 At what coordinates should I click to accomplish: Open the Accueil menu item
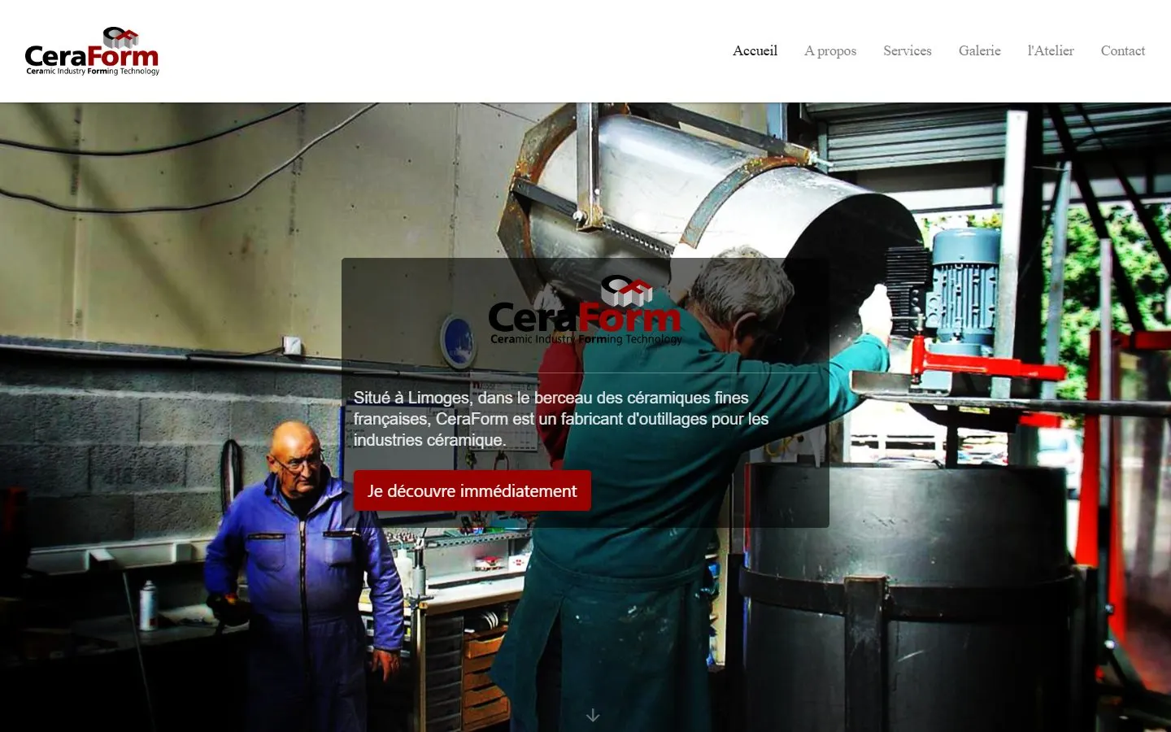pyautogui.click(x=755, y=50)
